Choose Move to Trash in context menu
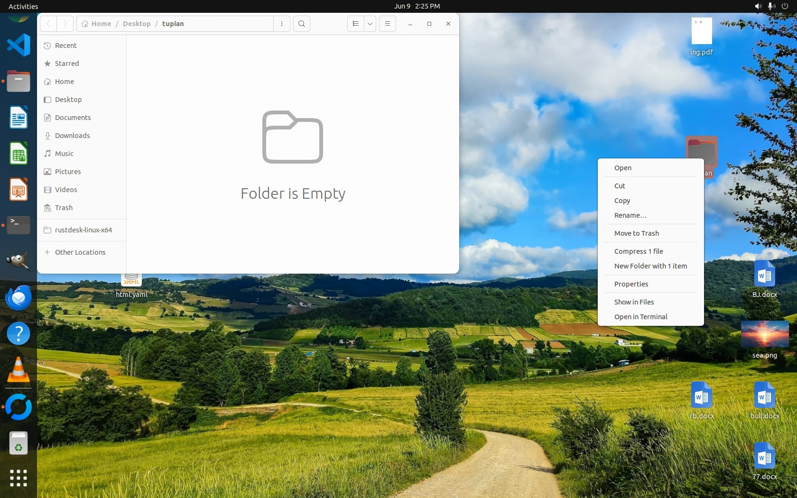Viewport: 797px width, 498px height. click(x=636, y=233)
